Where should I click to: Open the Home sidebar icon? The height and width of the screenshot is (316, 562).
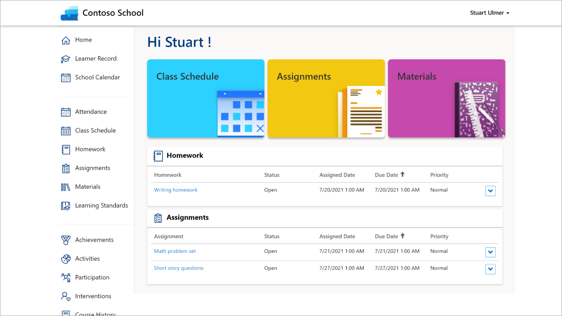tap(65, 39)
